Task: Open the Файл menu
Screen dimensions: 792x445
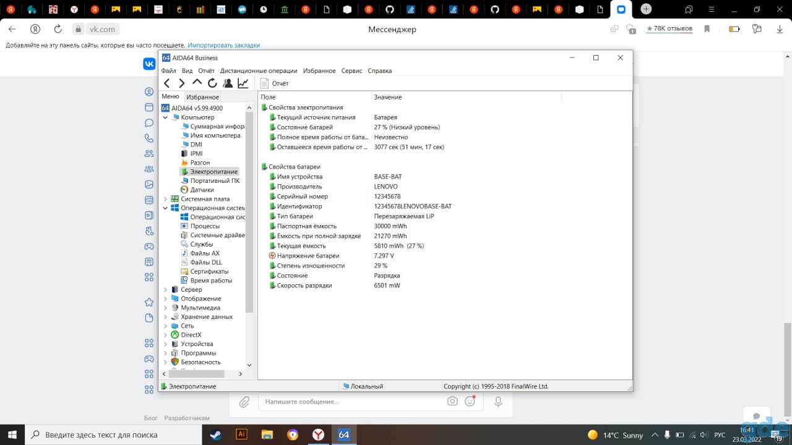Action: pos(168,70)
